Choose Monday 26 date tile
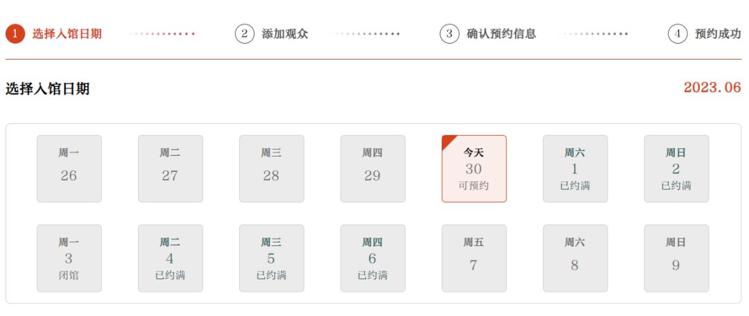 tap(69, 168)
